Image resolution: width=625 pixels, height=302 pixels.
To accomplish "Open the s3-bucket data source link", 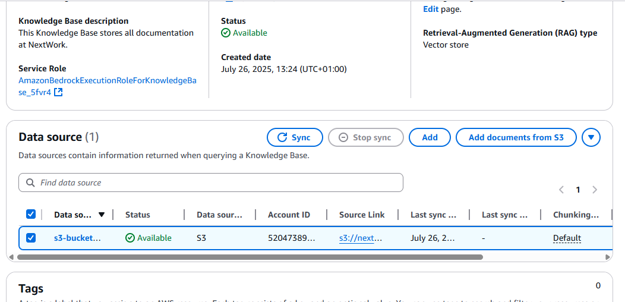I will pyautogui.click(x=78, y=238).
